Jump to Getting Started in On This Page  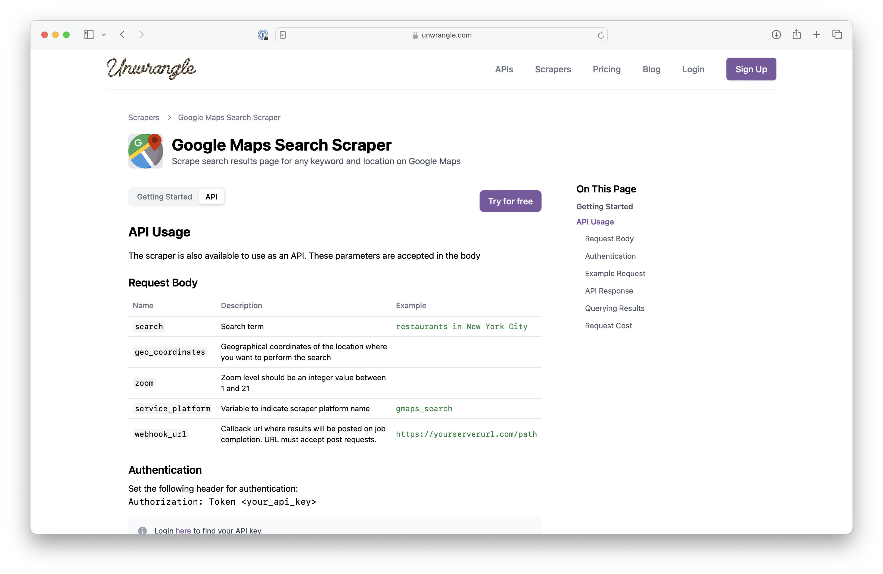pyautogui.click(x=604, y=207)
